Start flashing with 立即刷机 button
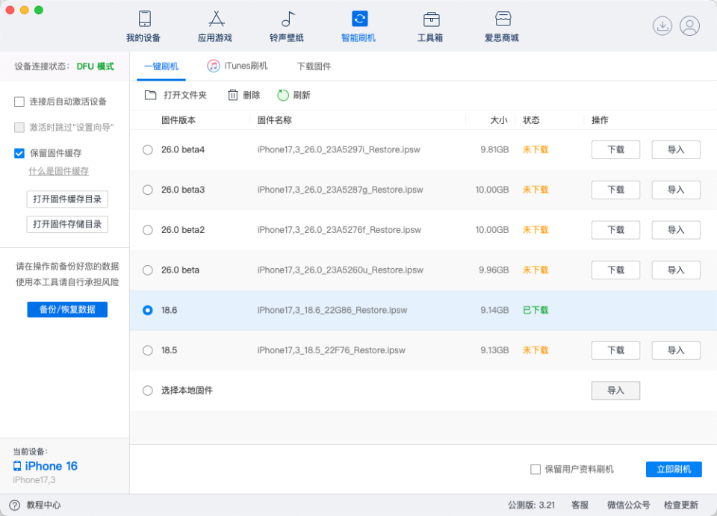Screen dimensions: 717x516 point(674,470)
